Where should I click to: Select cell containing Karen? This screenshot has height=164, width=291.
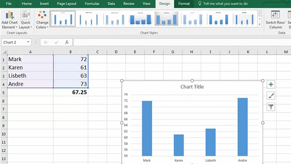(30, 67)
